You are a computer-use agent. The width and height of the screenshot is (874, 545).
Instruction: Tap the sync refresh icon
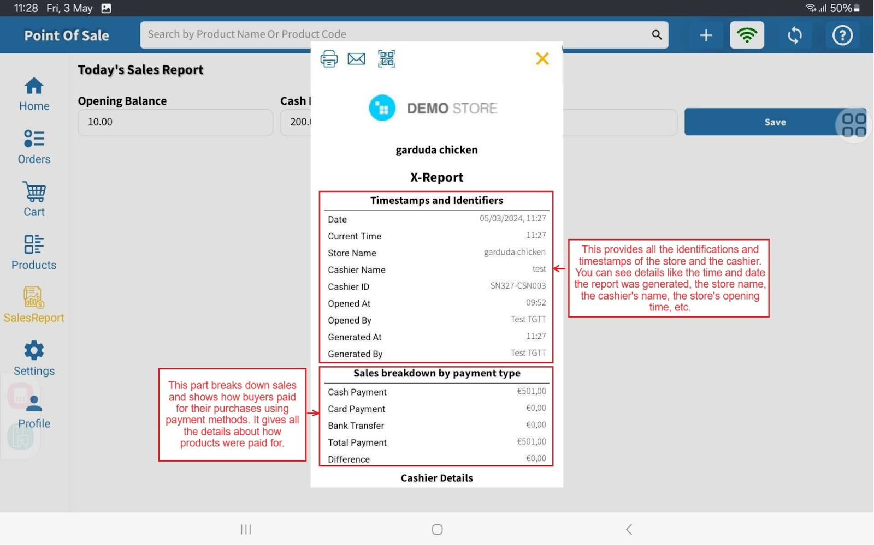point(795,35)
